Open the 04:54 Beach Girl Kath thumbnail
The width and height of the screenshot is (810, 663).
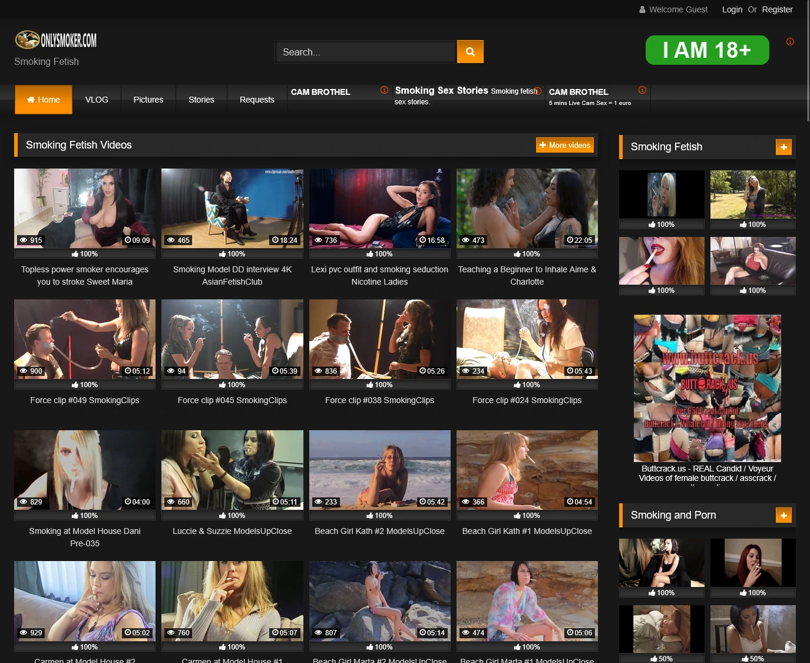pos(527,470)
